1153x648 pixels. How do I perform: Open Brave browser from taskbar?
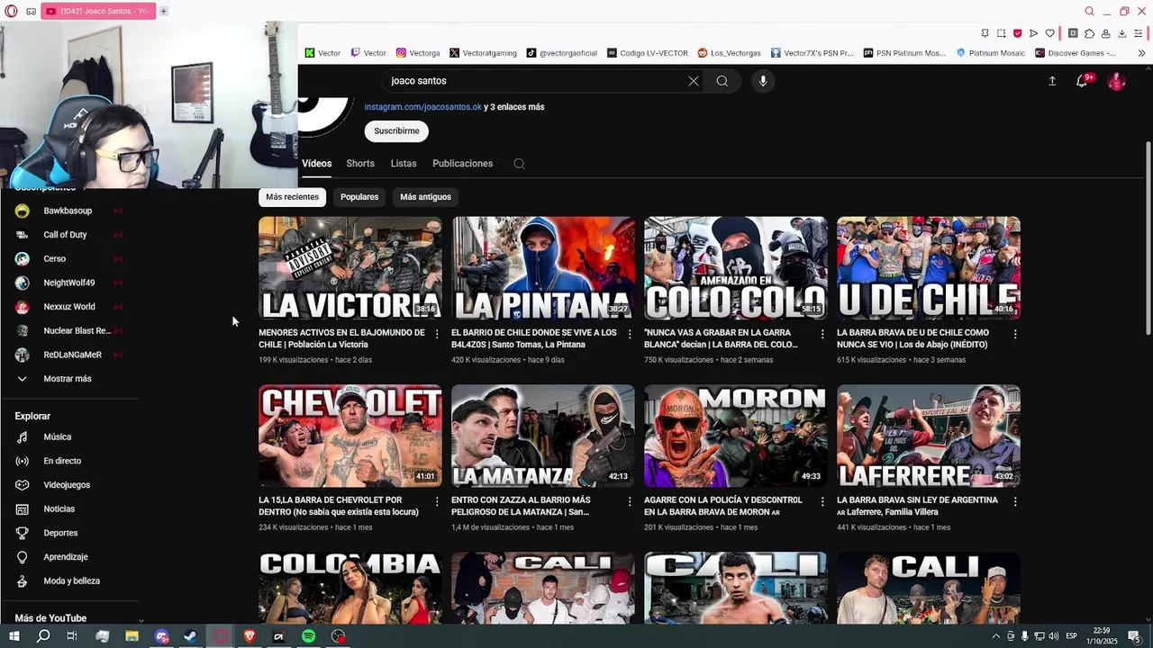coord(250,636)
